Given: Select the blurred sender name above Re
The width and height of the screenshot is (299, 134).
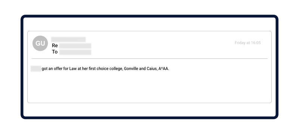Looking at the screenshot, I should 68,39.
